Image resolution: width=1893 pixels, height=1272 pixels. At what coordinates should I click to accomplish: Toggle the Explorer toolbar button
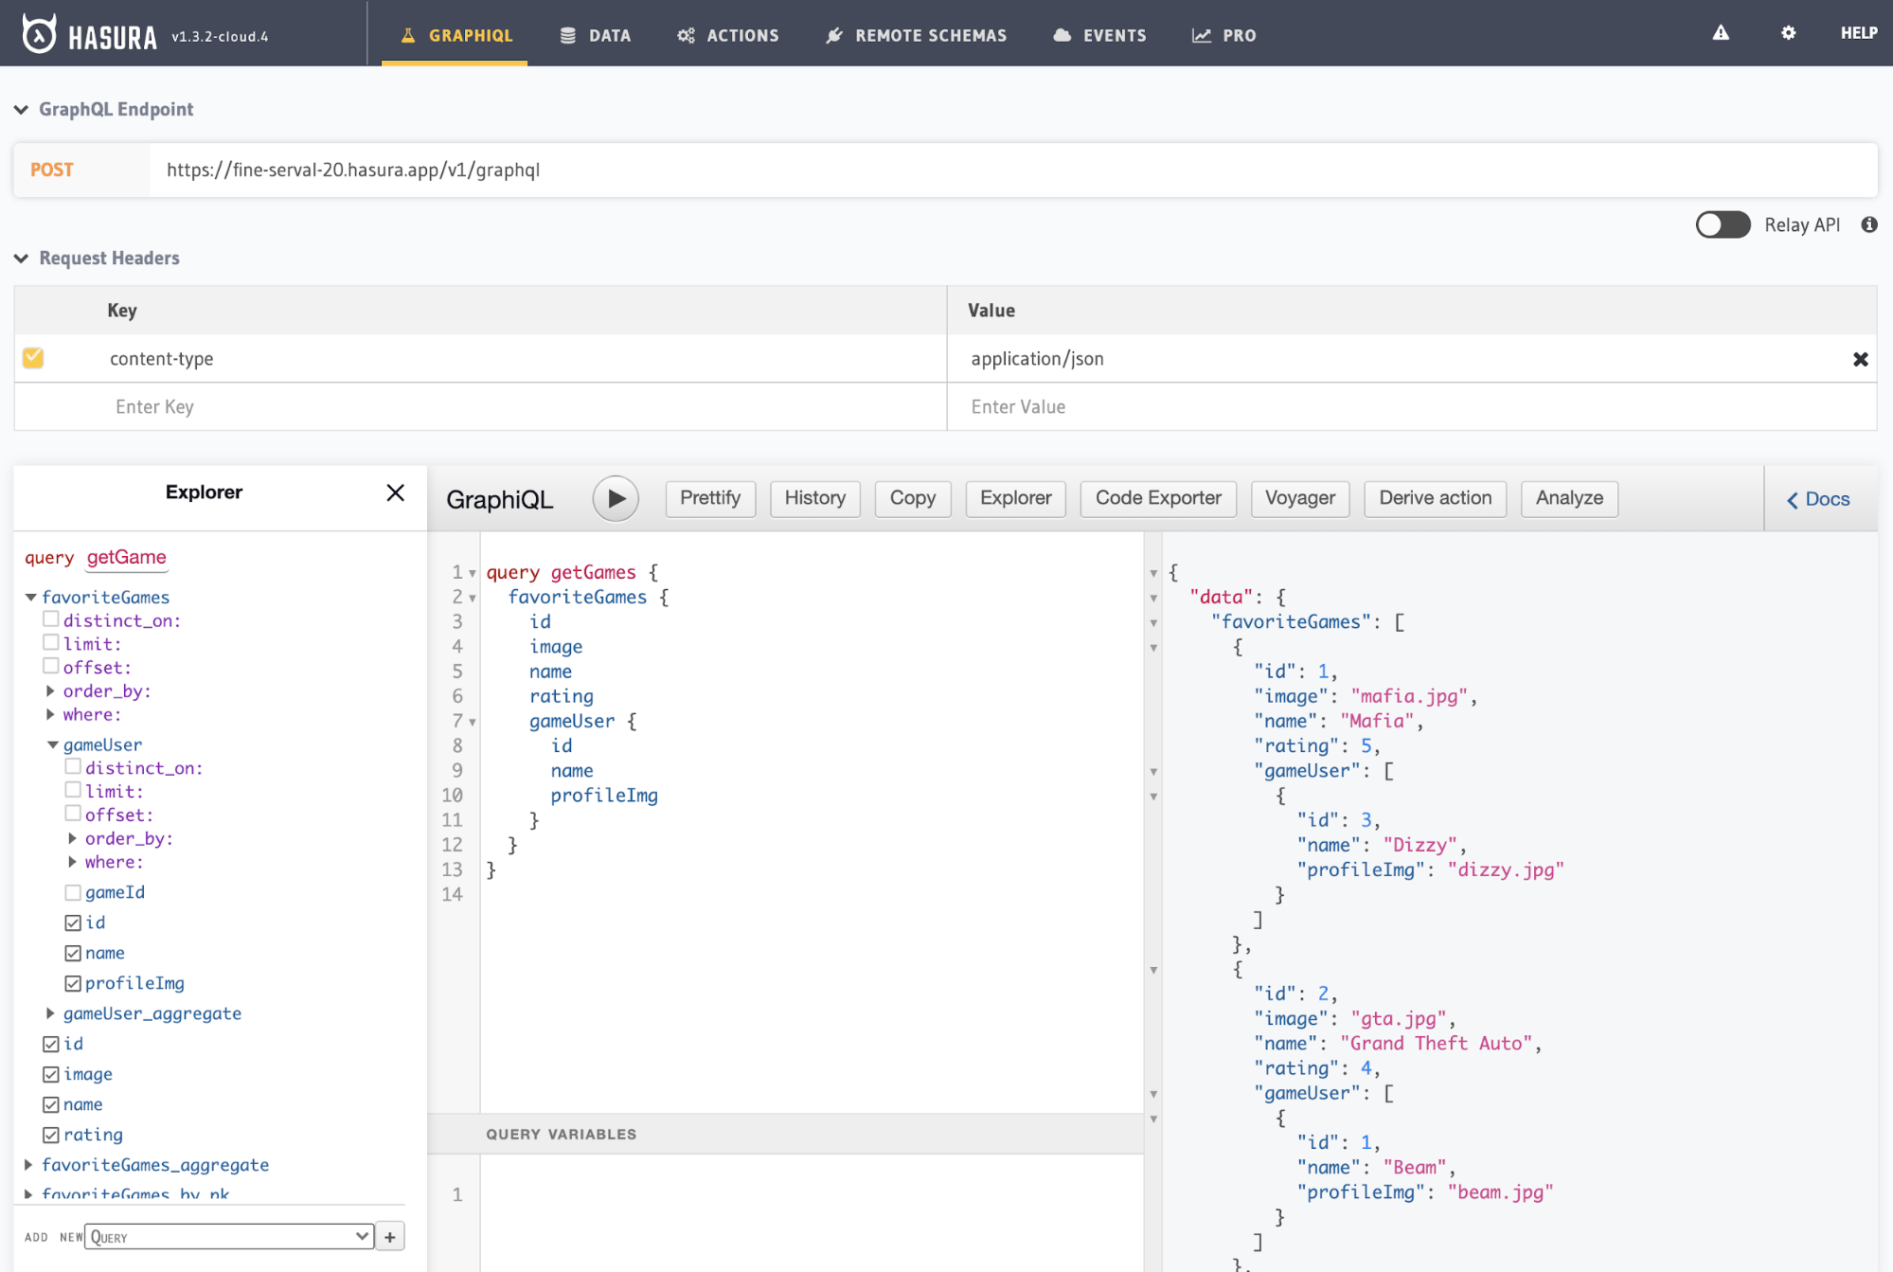pos(1015,498)
